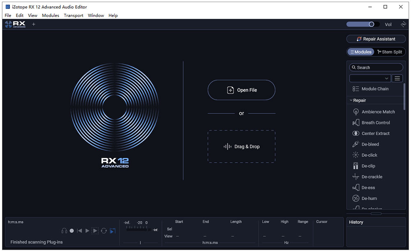The width and height of the screenshot is (411, 251).
Task: Switch to the Stem Split tab
Action: click(x=390, y=52)
